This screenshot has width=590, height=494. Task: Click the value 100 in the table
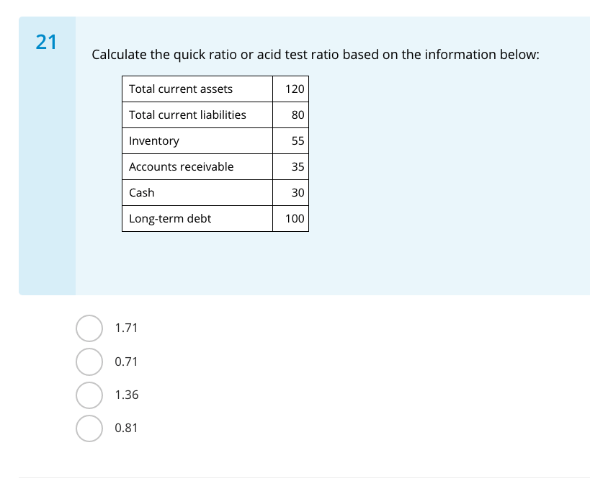[295, 219]
